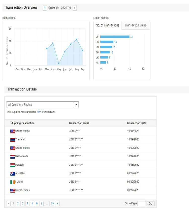The height and width of the screenshot is (209, 189).
Task: Click the Netherlands flag icon
Action: click(13, 157)
